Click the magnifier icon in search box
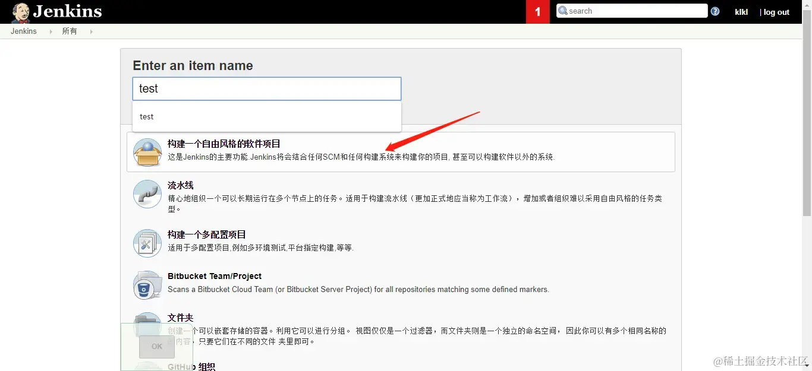This screenshot has width=812, height=371. click(562, 11)
